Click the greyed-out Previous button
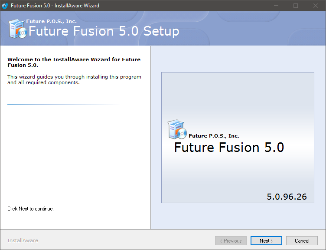The width and height of the screenshot is (326, 250). pyautogui.click(x=231, y=241)
